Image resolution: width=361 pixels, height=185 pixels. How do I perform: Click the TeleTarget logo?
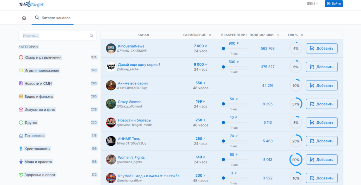pyautogui.click(x=31, y=4)
